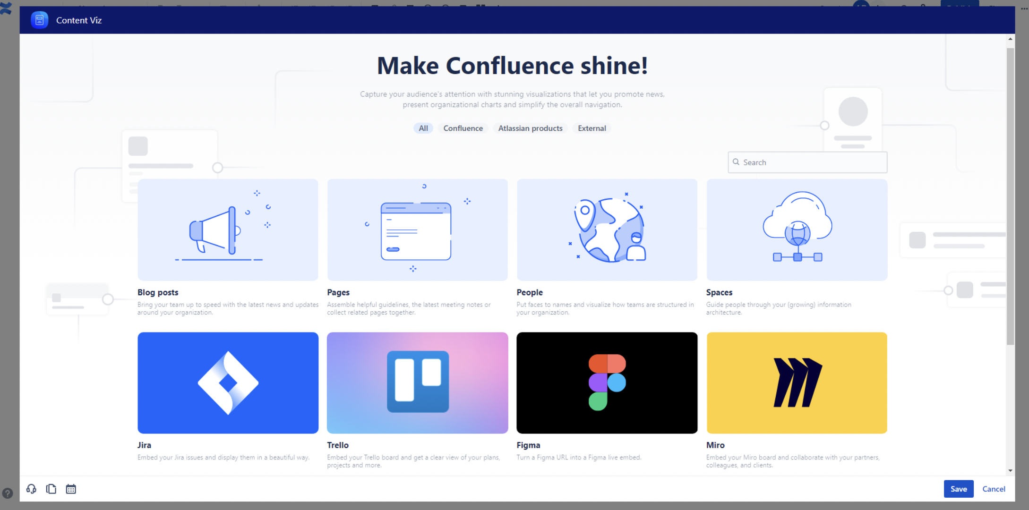Image resolution: width=1029 pixels, height=510 pixels.
Task: Click the search magnifier icon
Action: point(736,162)
